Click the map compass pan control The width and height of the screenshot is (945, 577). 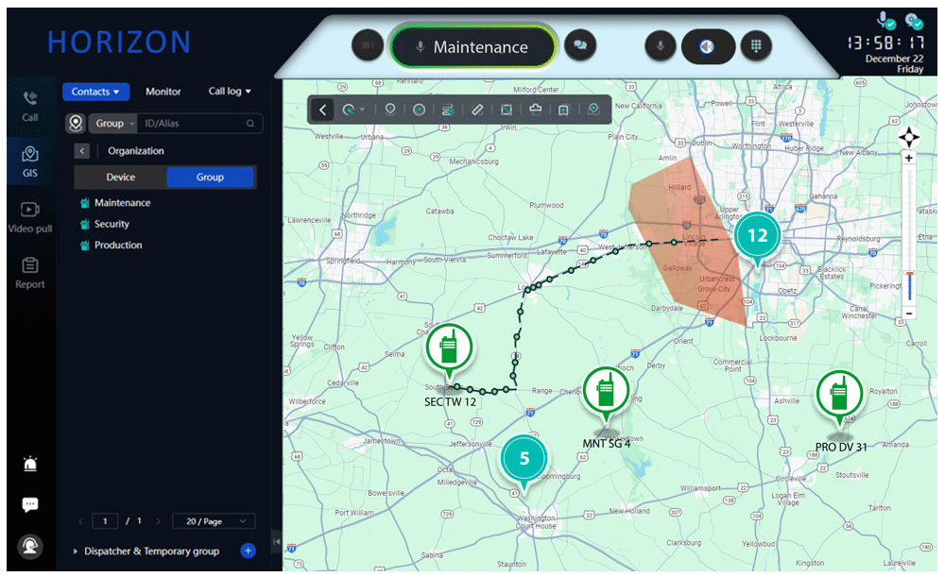click(909, 136)
